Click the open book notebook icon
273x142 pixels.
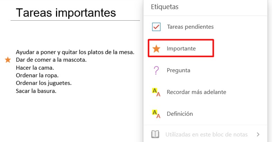pos(155,134)
